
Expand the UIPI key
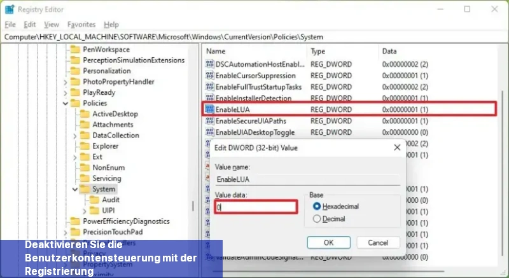(x=85, y=211)
